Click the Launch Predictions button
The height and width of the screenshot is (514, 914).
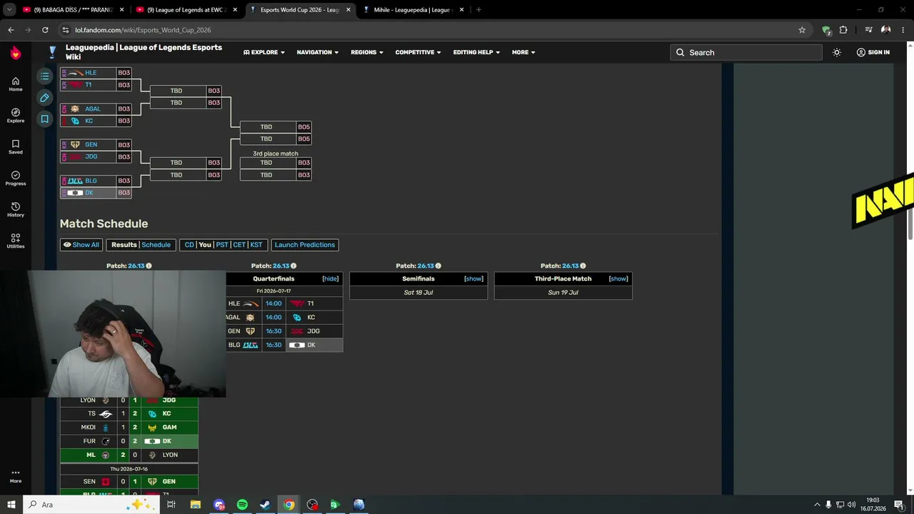[304, 245]
